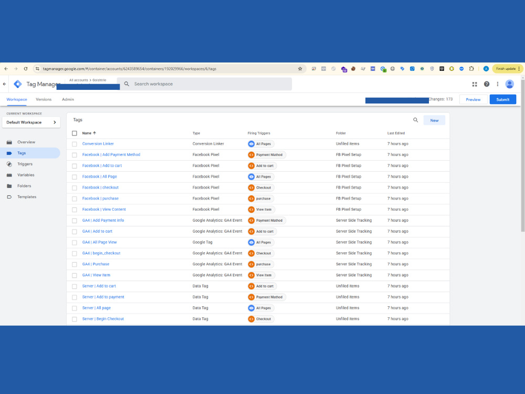Click Payment Method trigger chip for Facebook Add Payment
Image resolution: width=525 pixels, height=394 pixels.
coord(267,155)
